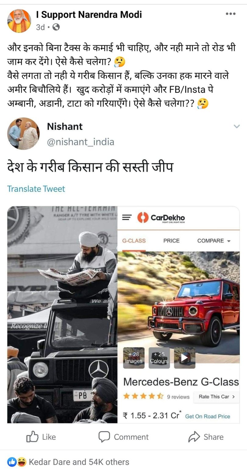This screenshot has width=247, height=469.
Task: Click the globe public visibility icon
Action: [56, 27]
